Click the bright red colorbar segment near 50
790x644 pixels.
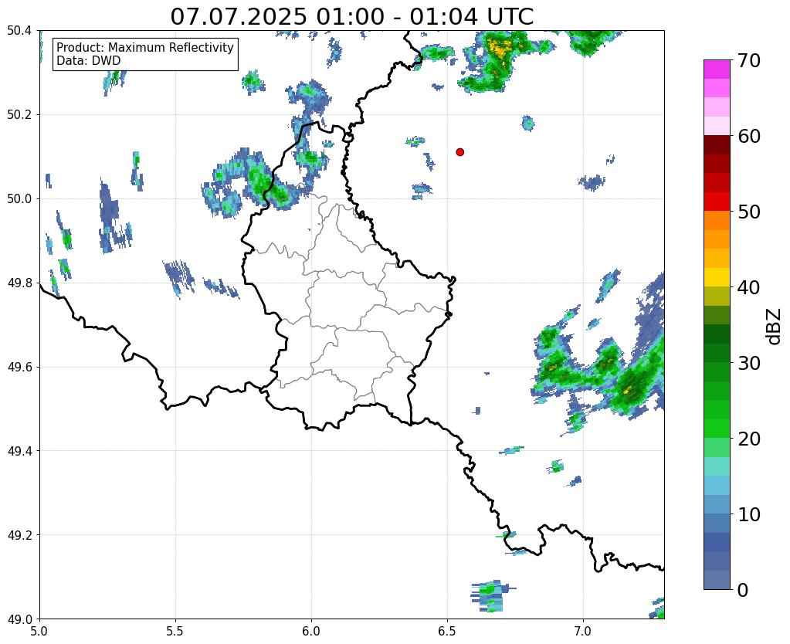tap(717, 202)
